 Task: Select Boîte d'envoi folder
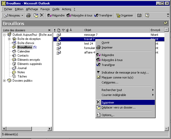[x=26, y=43]
